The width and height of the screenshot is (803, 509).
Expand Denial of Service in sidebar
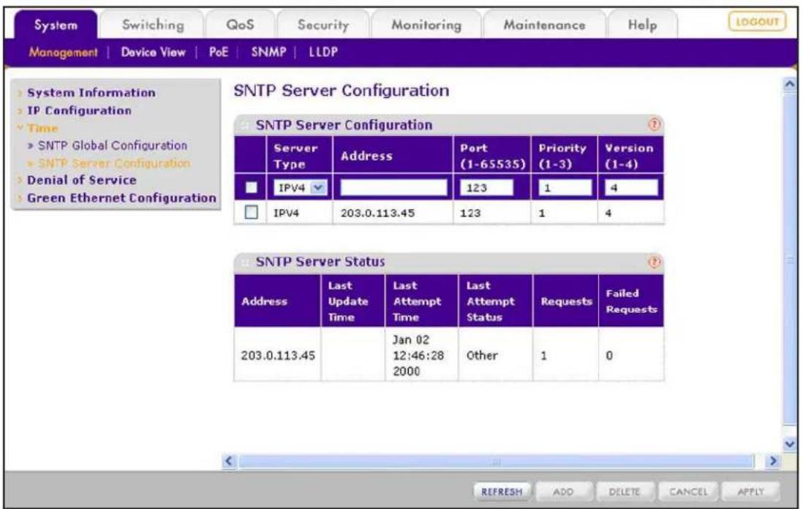[x=81, y=180]
